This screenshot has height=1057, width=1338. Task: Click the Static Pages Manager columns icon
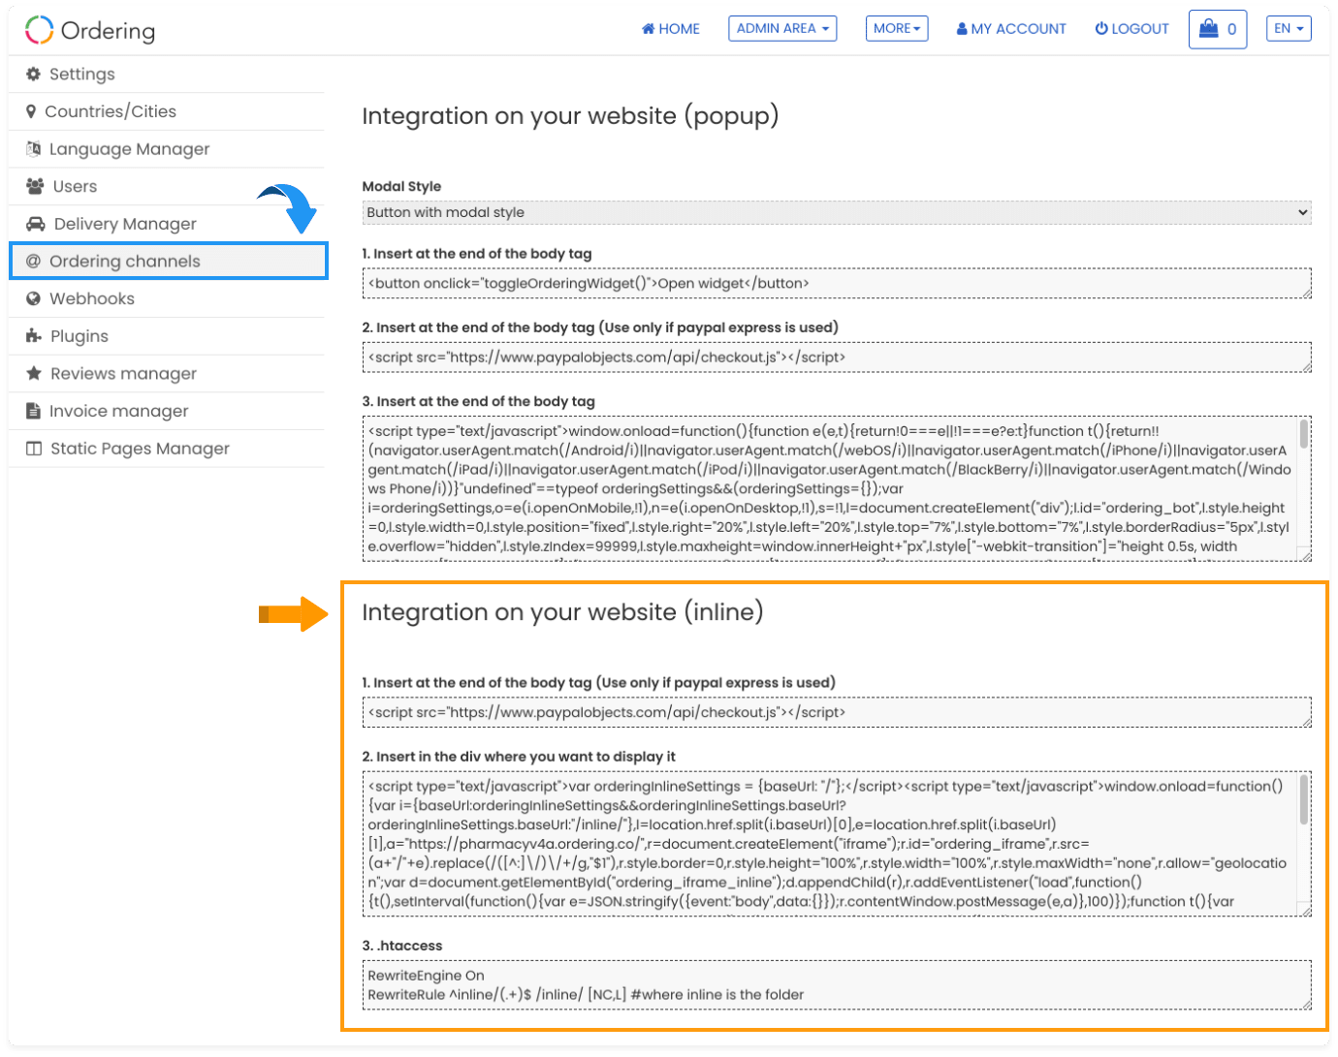coord(34,449)
